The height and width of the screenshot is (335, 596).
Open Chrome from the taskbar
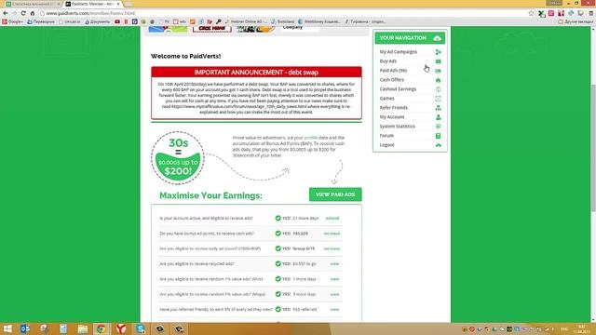click(102, 328)
